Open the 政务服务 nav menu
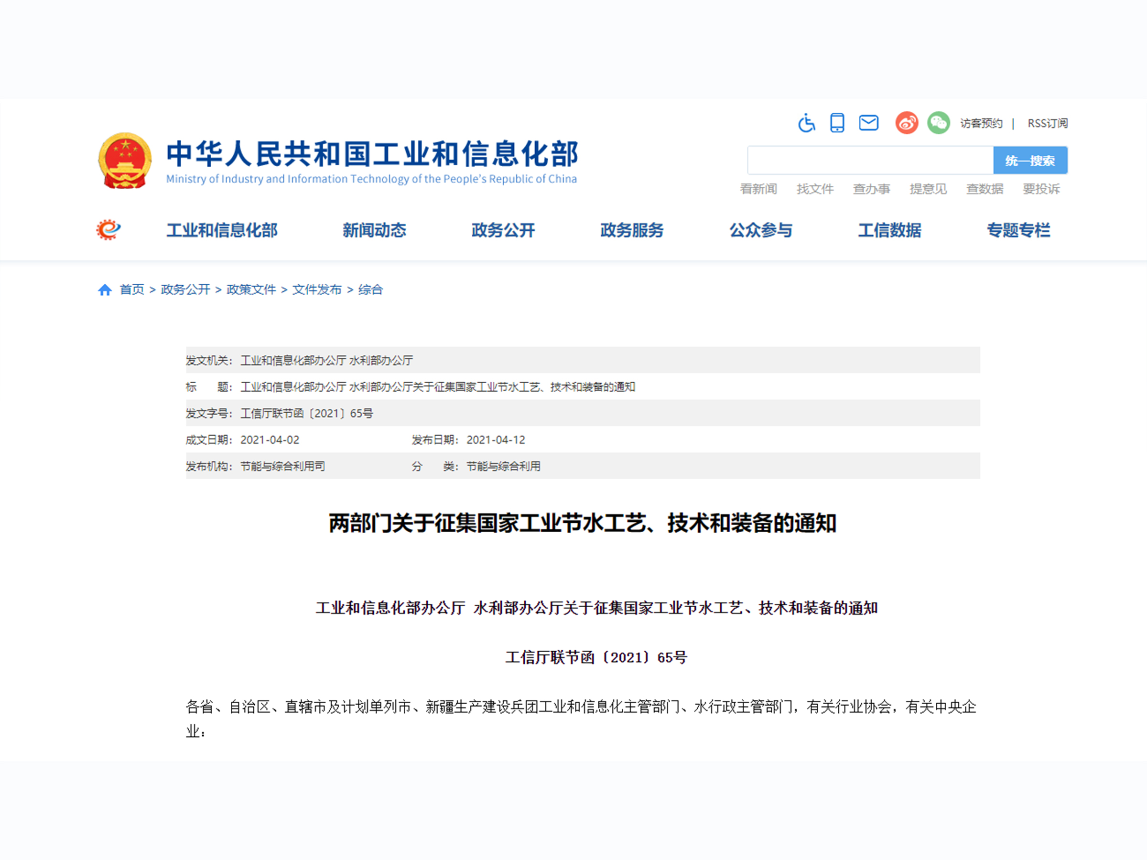This screenshot has width=1147, height=860. (x=632, y=230)
